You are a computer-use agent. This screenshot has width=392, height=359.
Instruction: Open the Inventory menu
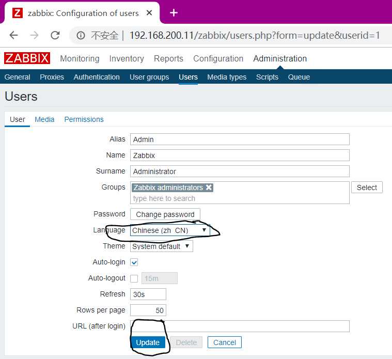[x=127, y=58]
